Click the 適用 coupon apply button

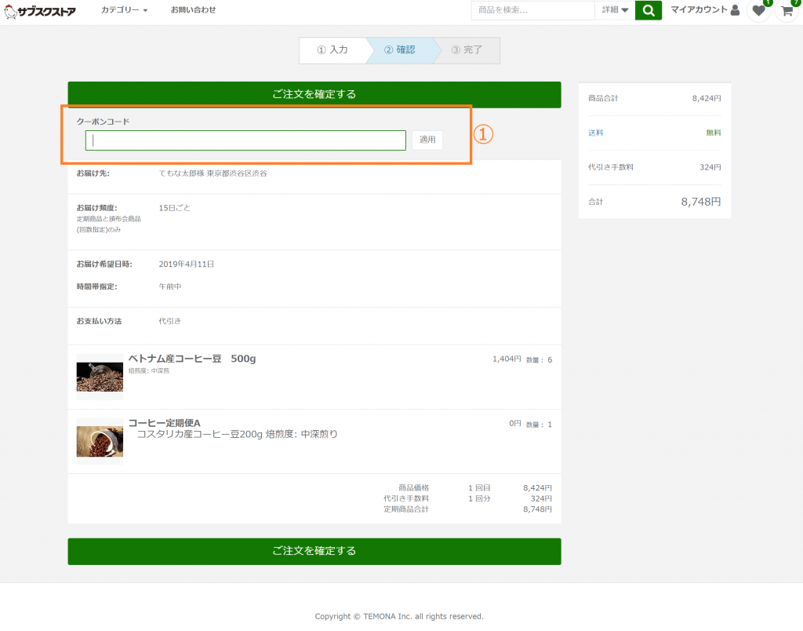427,140
